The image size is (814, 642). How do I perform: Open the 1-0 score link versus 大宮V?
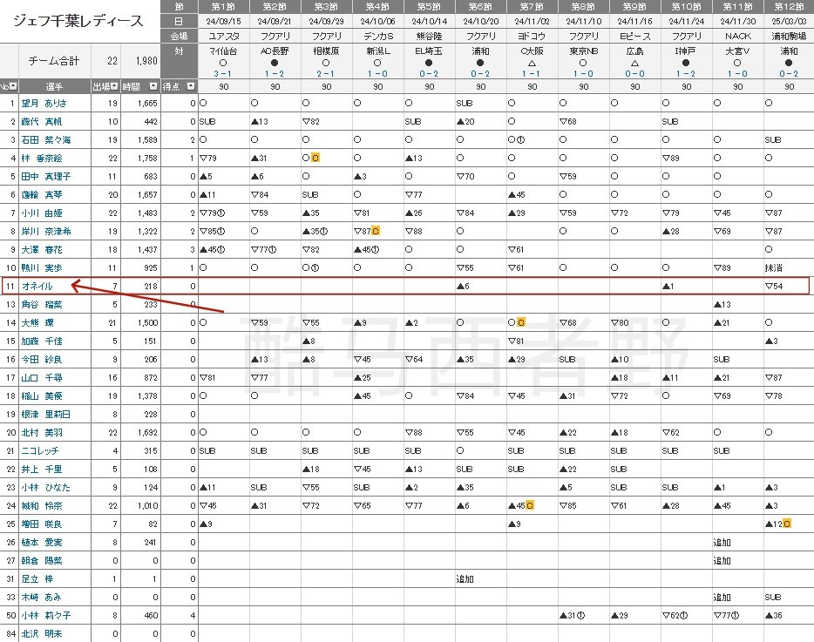(x=737, y=74)
